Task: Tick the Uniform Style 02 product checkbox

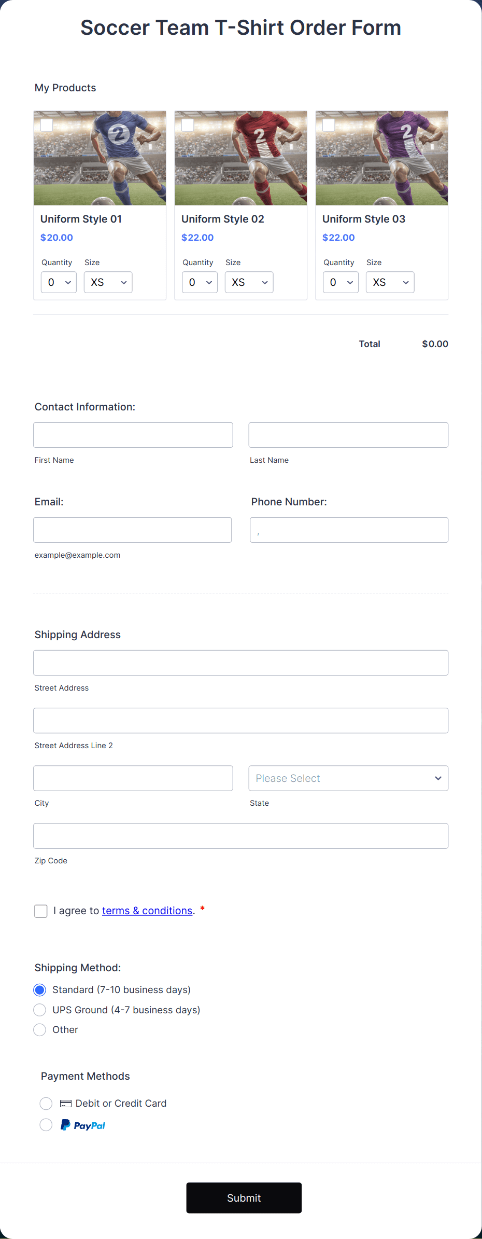Action: pos(188,125)
